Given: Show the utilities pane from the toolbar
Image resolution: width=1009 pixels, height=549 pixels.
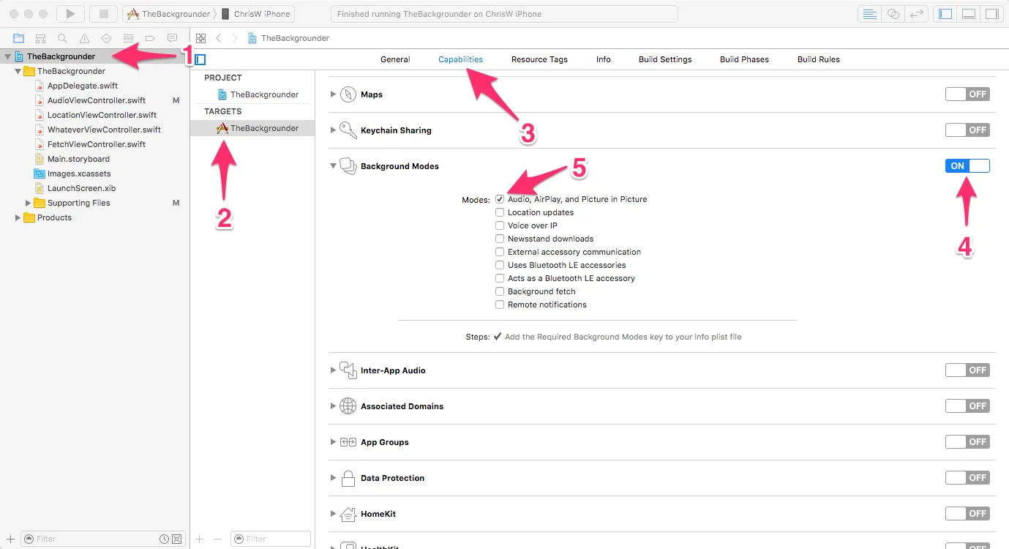Looking at the screenshot, I should click(x=991, y=14).
